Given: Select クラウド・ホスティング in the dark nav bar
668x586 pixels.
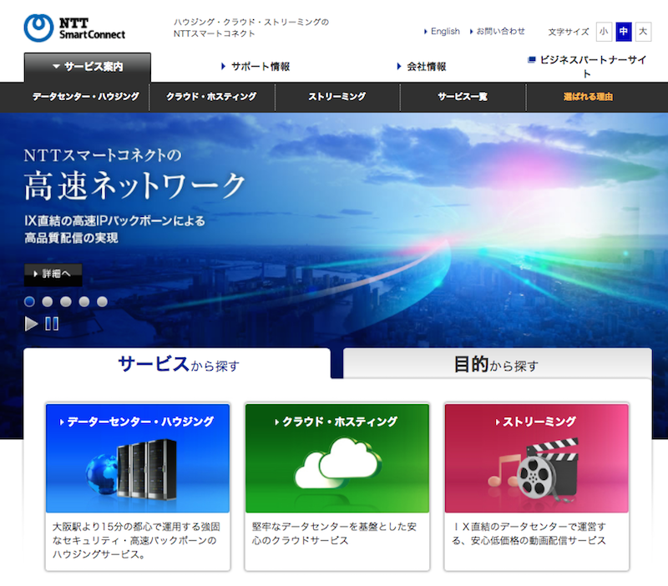Looking at the screenshot, I should (211, 97).
